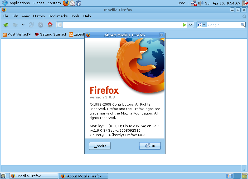Click the green Go arrow in address bar

184,25
